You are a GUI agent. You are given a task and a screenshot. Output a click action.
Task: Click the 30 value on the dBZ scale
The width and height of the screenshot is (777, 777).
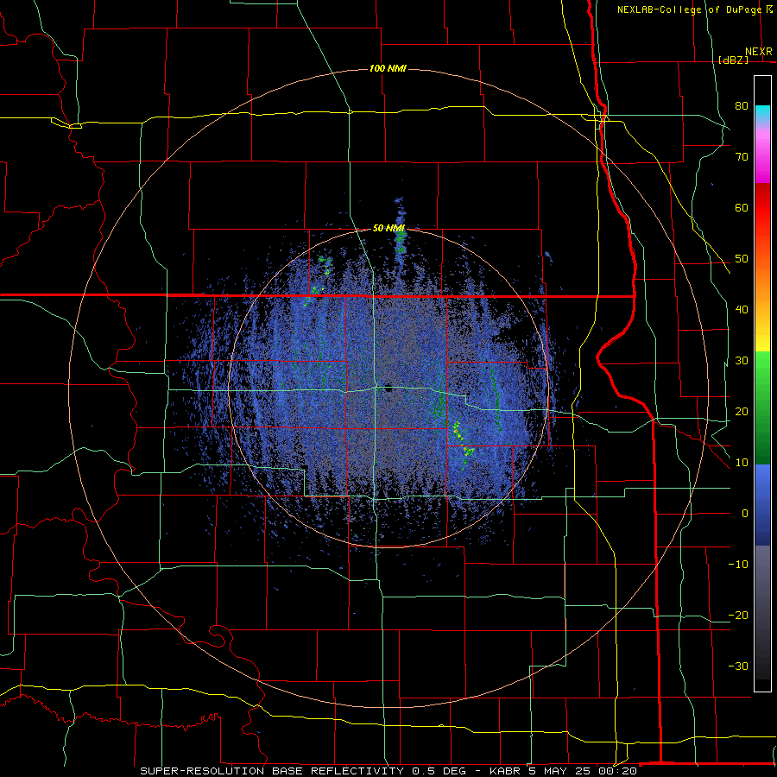(x=742, y=361)
